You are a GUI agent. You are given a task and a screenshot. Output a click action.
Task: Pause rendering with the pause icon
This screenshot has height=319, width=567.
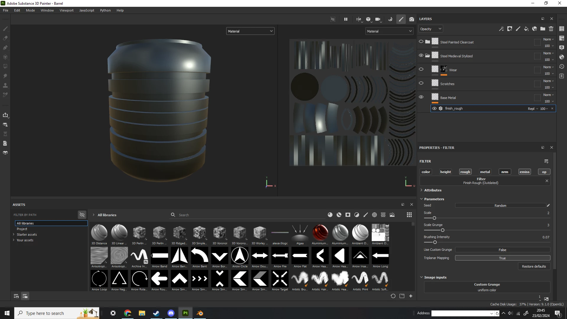[346, 19]
